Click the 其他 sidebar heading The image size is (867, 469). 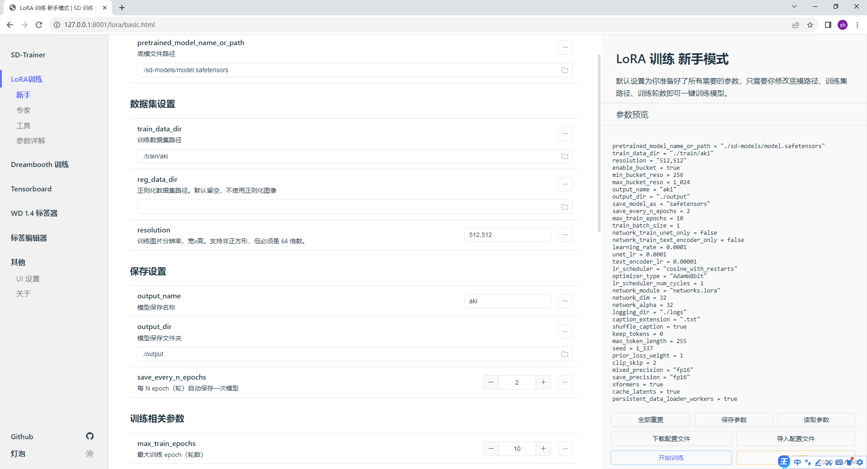[x=18, y=262]
